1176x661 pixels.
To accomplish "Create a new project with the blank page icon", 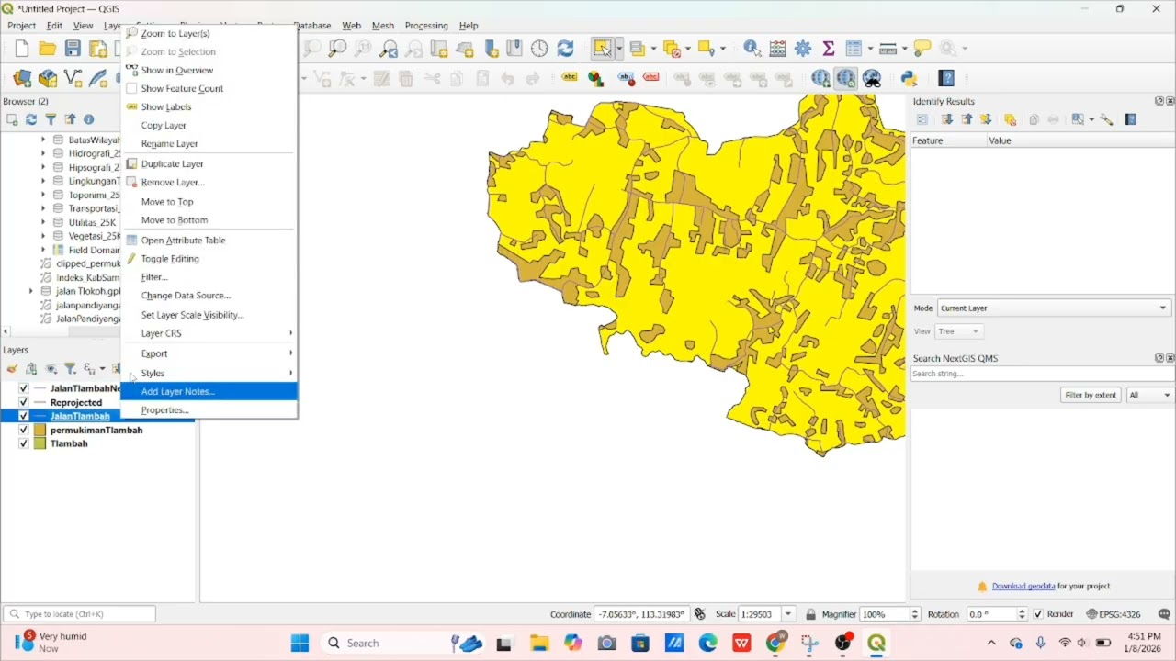I will [x=22, y=49].
